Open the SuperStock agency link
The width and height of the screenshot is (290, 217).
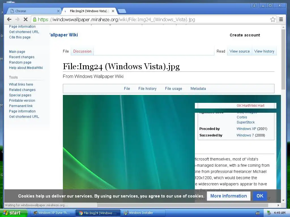246,122
